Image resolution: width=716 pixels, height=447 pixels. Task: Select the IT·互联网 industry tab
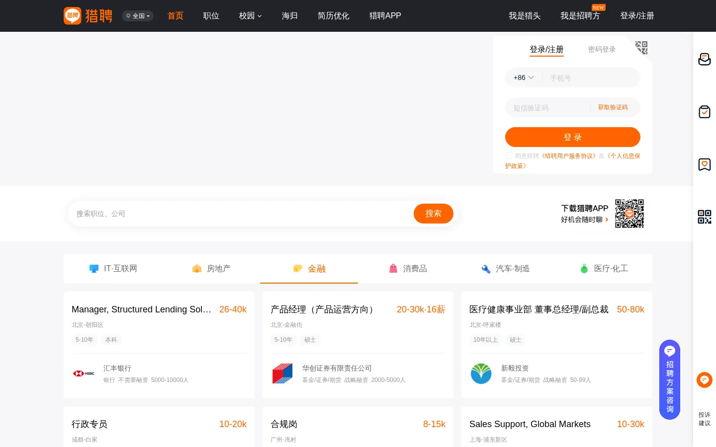(113, 269)
